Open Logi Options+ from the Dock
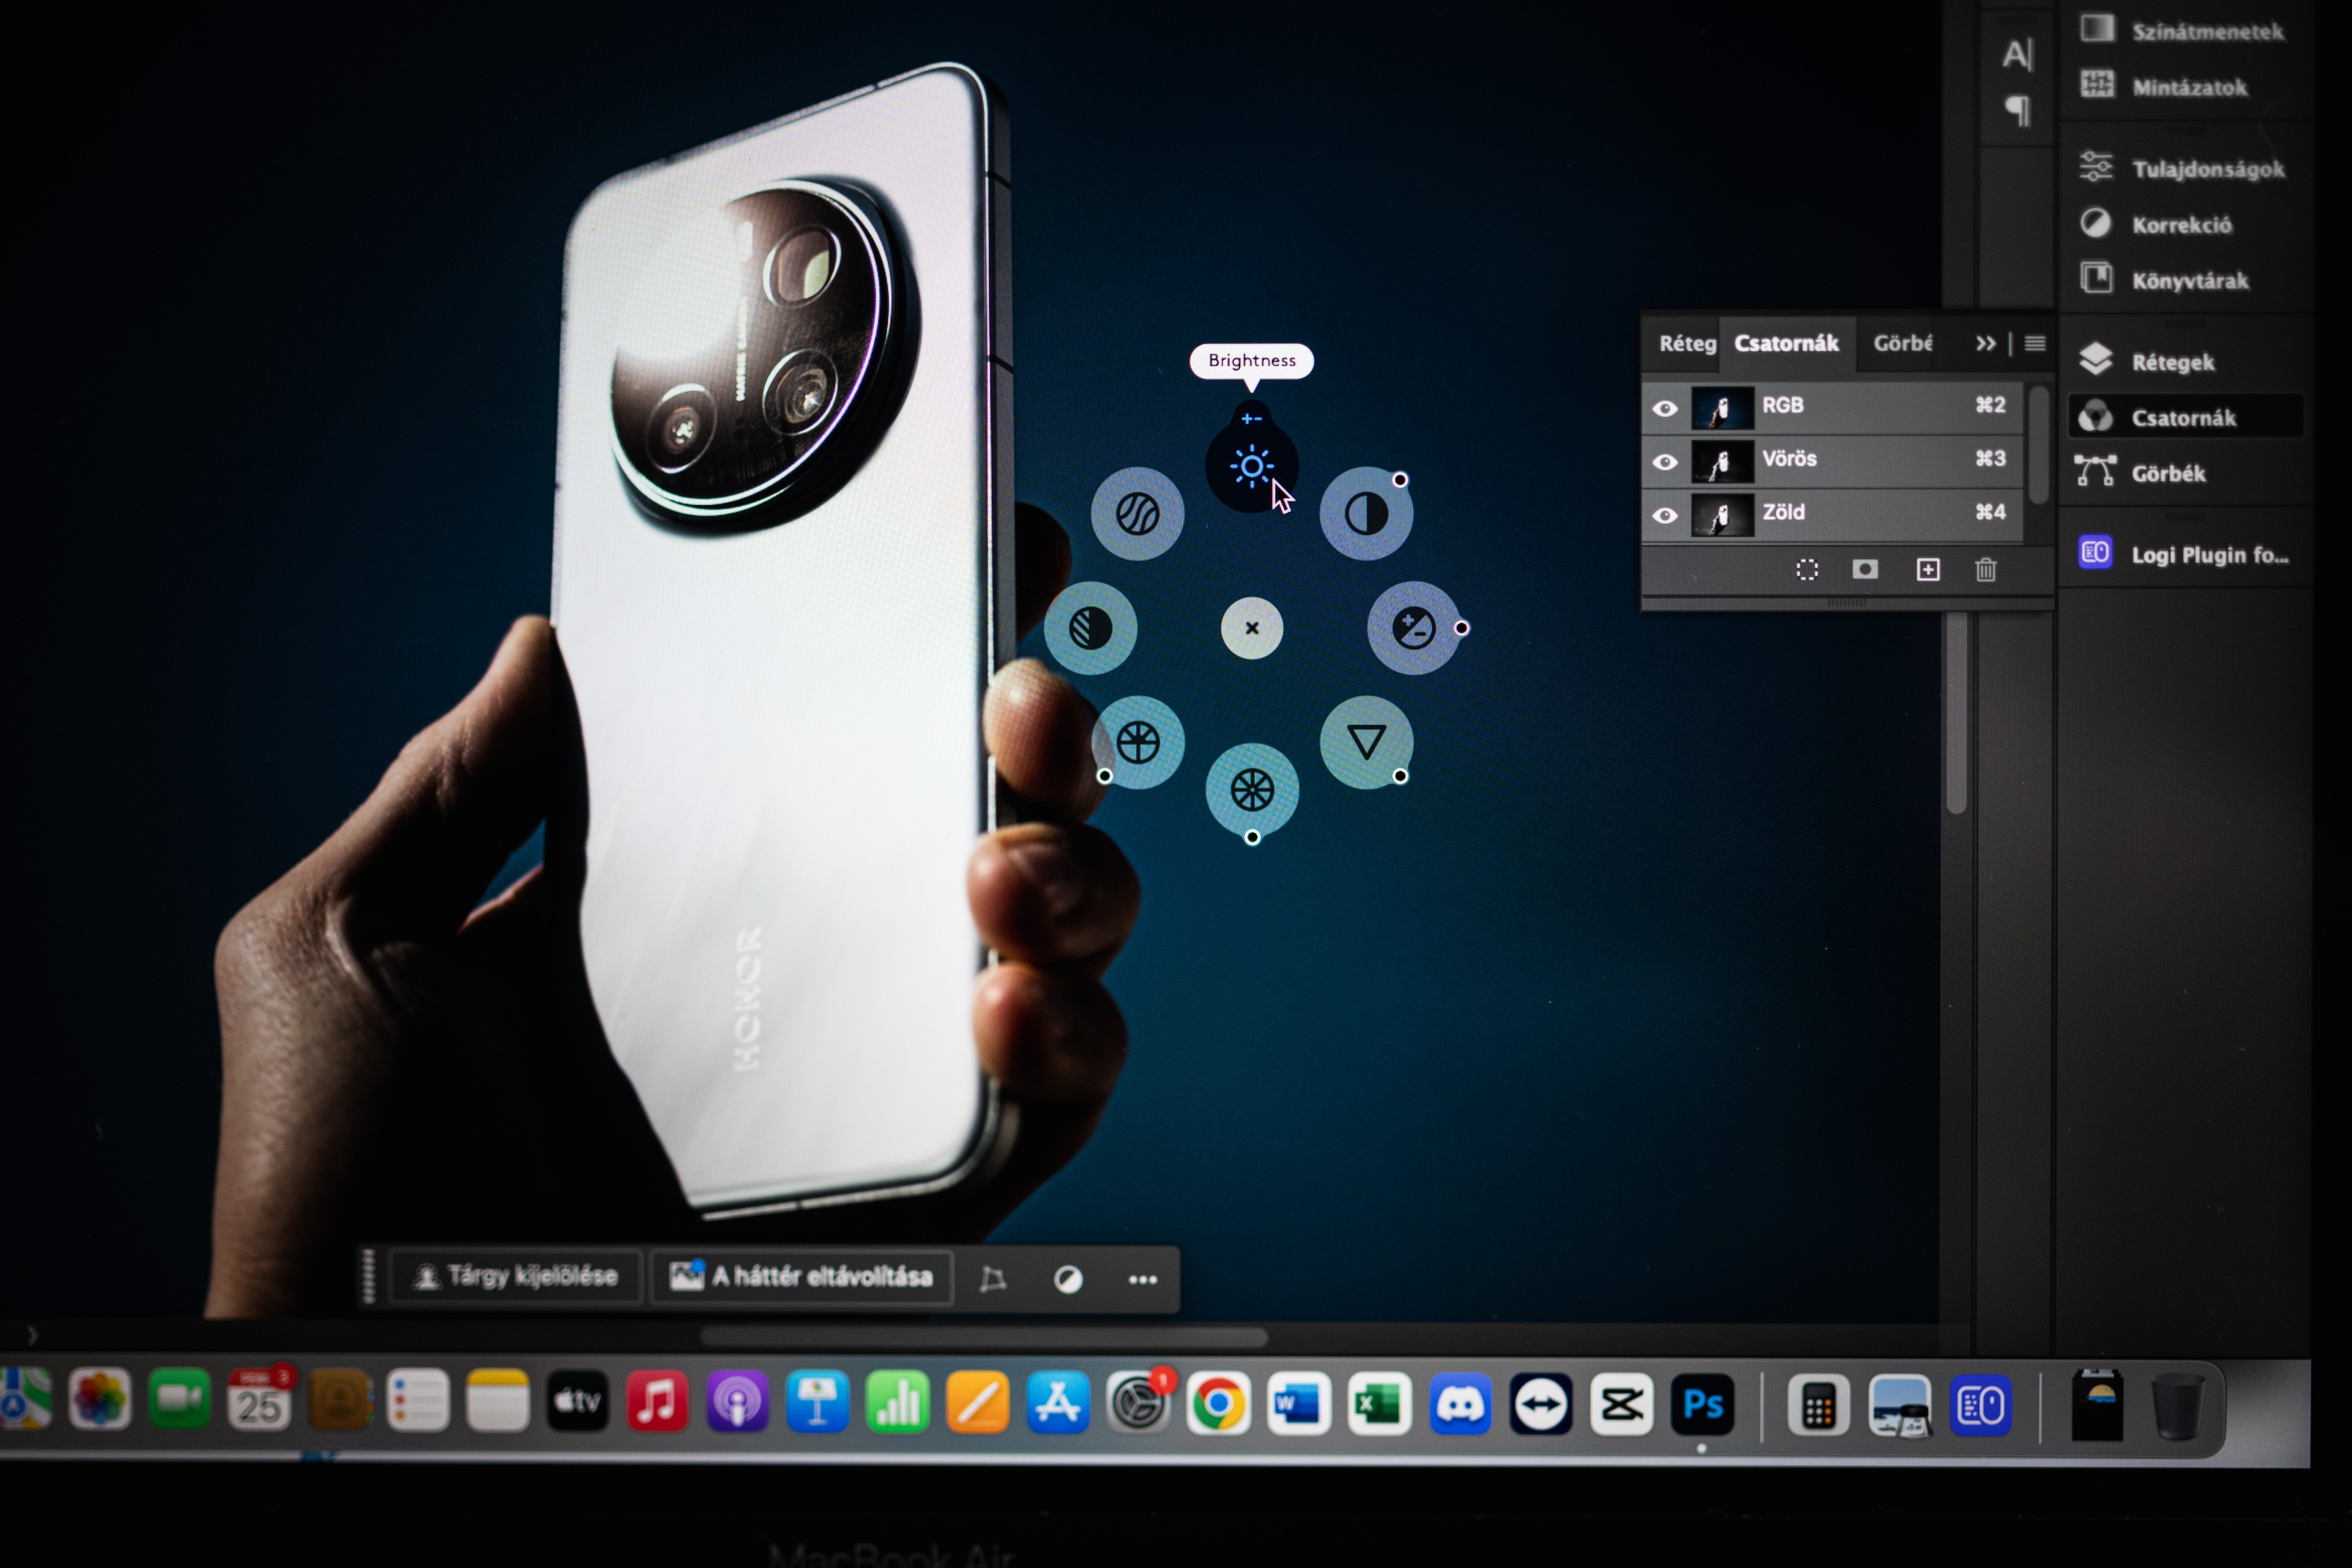Viewport: 2352px width, 1568px height. [x=1980, y=1405]
